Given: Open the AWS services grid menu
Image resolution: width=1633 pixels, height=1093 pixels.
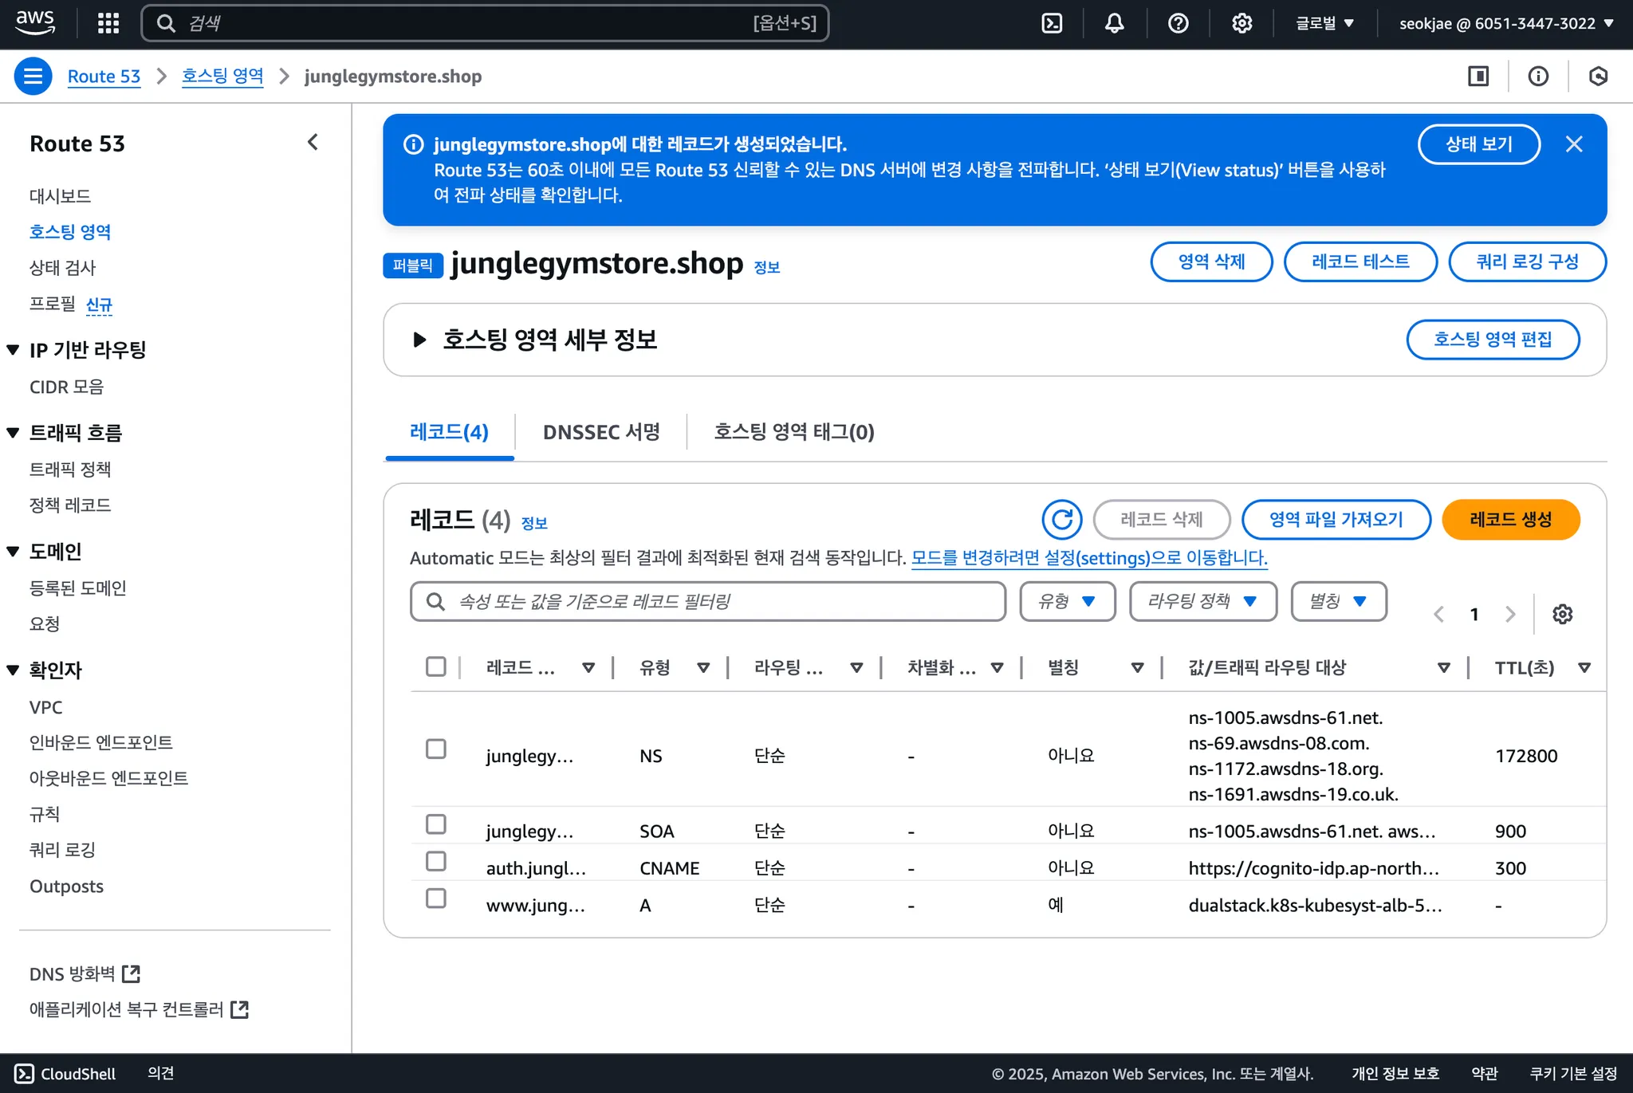Looking at the screenshot, I should point(108,23).
